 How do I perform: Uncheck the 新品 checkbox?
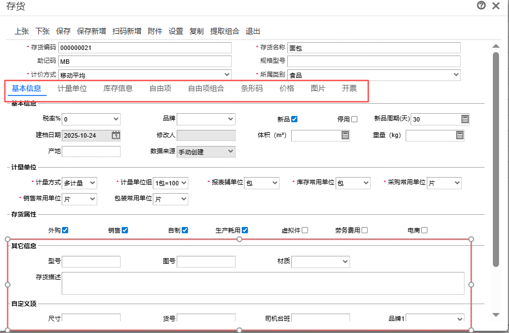coord(295,119)
